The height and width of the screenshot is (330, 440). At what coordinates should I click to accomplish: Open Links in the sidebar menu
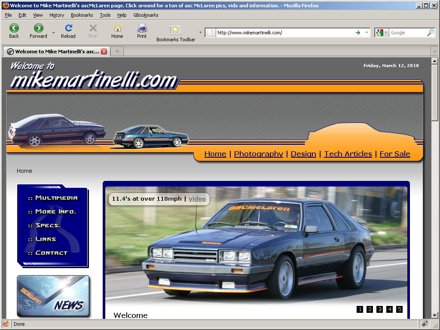42,239
